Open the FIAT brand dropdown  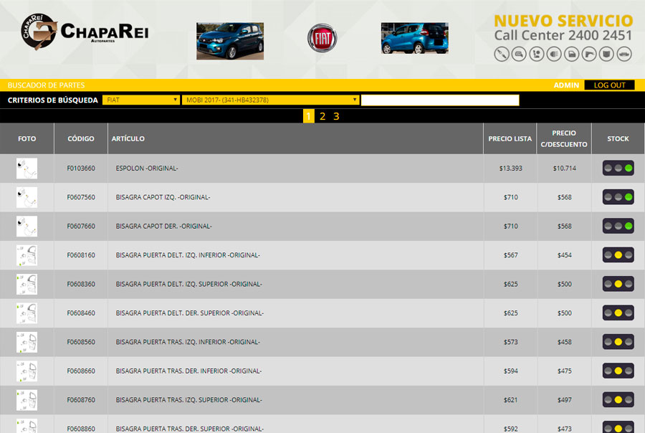(x=141, y=100)
